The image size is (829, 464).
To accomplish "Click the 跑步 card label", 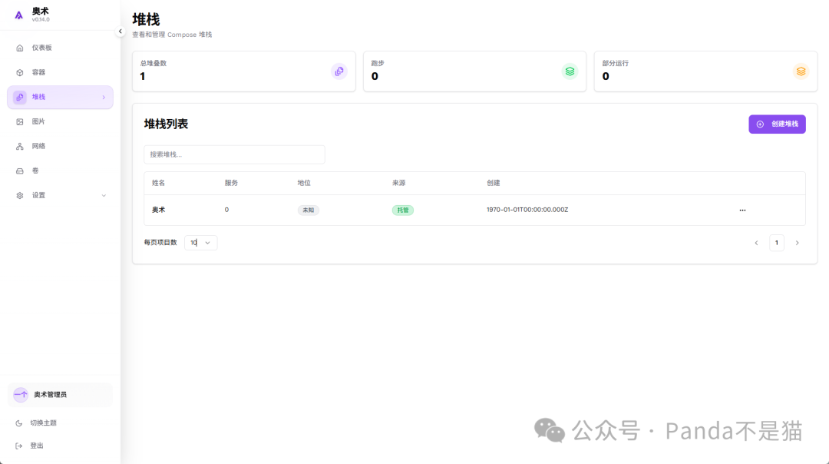I will (378, 64).
